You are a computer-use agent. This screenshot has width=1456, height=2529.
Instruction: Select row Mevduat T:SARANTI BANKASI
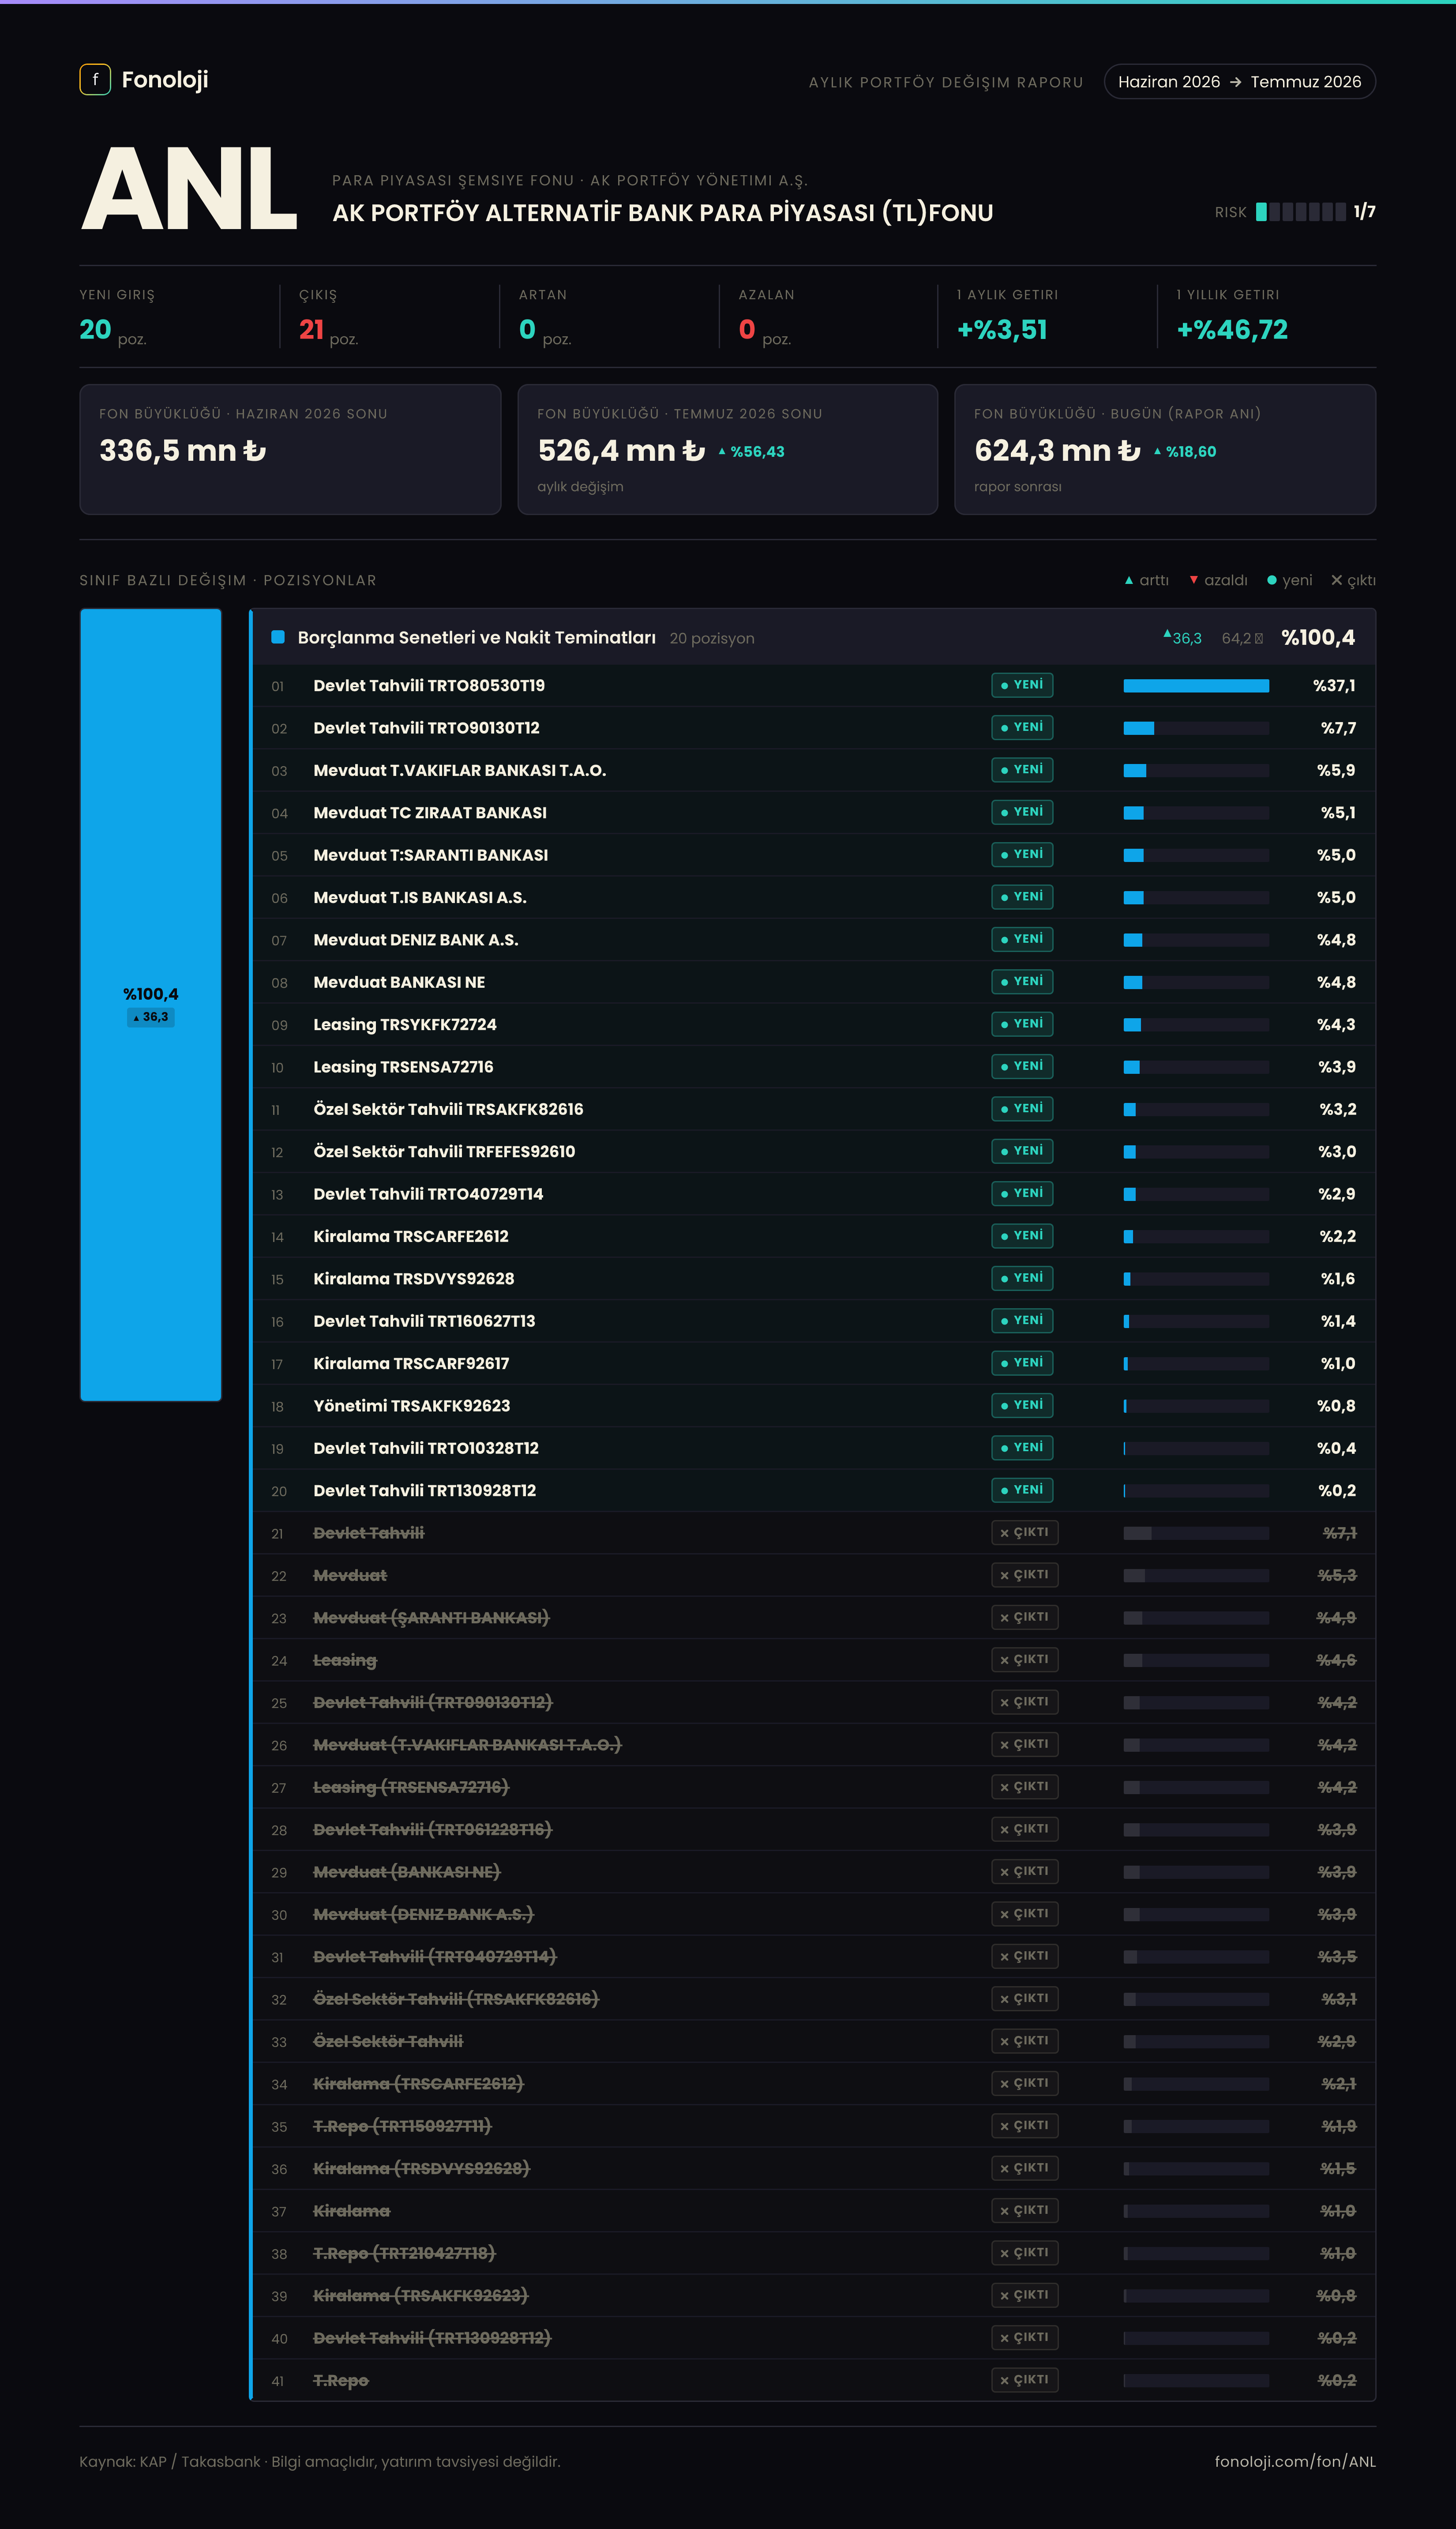[x=814, y=855]
